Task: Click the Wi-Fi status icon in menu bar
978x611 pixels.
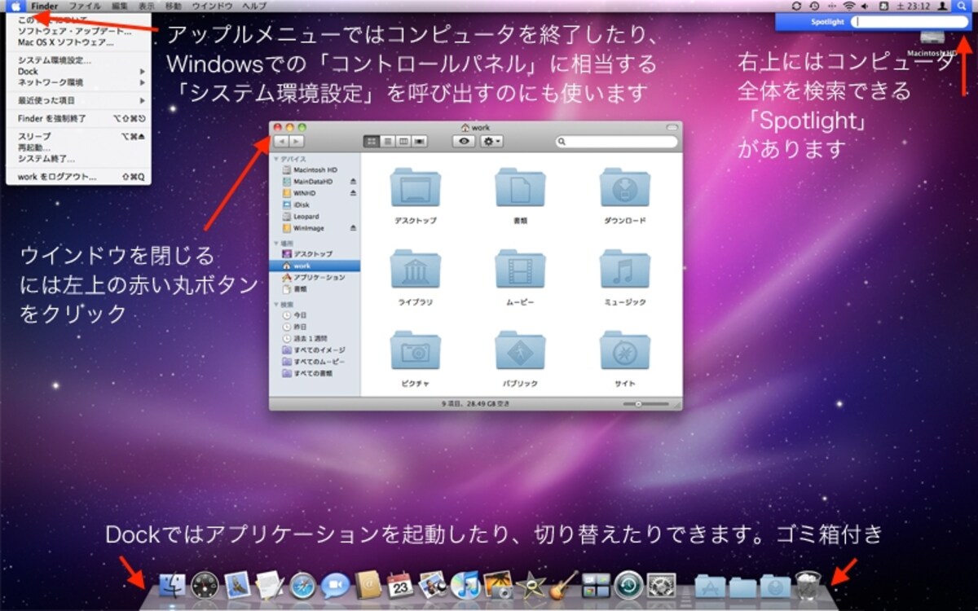Action: pyautogui.click(x=848, y=6)
